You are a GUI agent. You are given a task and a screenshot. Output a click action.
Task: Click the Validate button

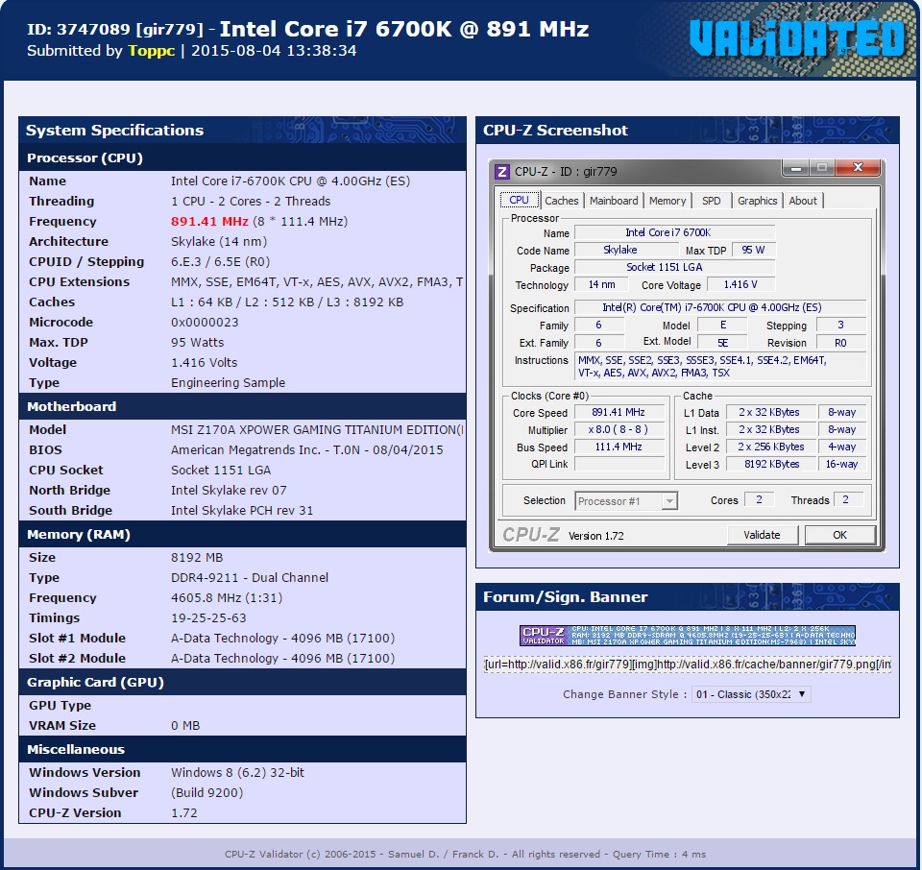763,535
